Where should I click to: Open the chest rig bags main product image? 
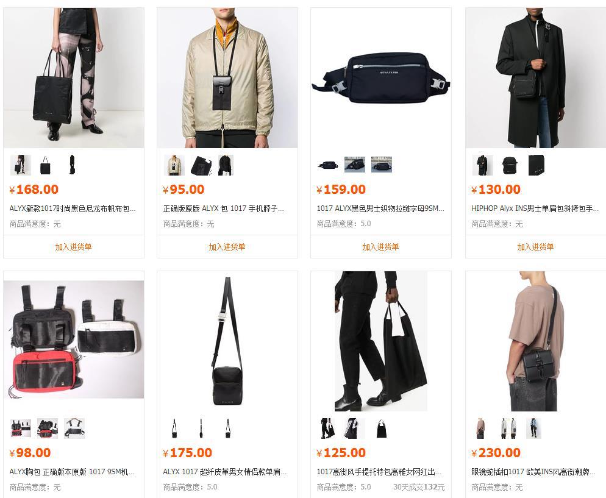[x=74, y=340]
